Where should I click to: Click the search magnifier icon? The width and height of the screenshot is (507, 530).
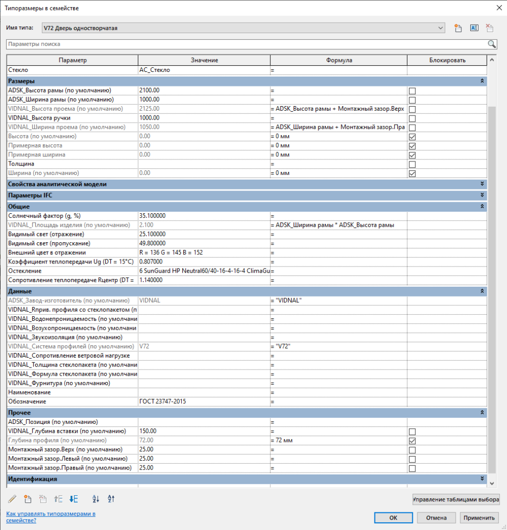492,44
